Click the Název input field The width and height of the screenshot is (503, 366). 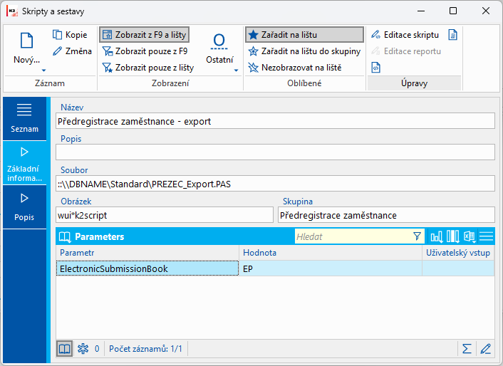click(275, 121)
